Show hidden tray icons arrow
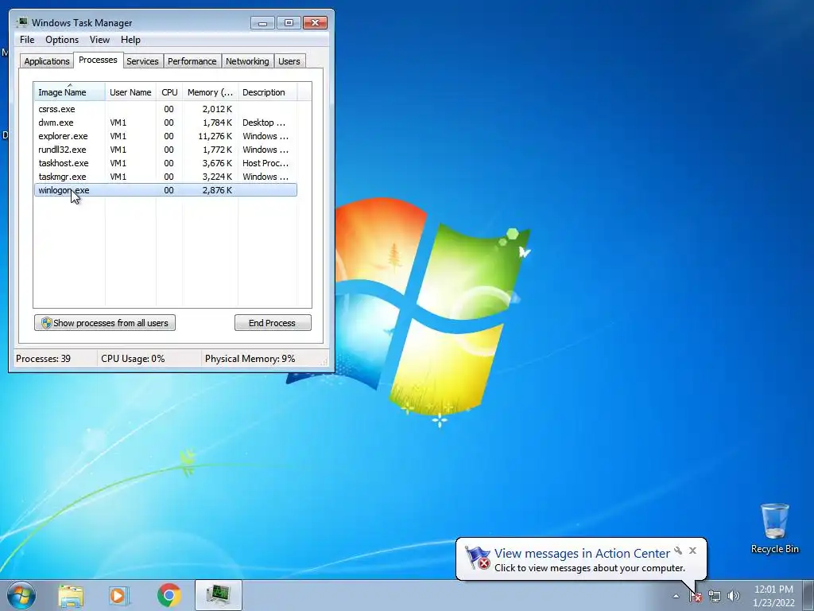 [676, 596]
